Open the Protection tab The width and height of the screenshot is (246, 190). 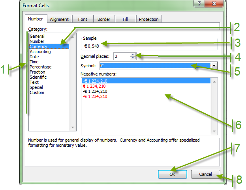[x=148, y=19]
